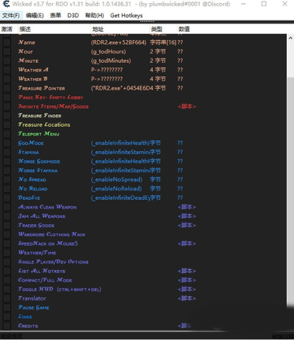This screenshot has height=340, width=294.
Task: Click the <脚本> value of SpeedHack on Mouse5
Action: point(187,244)
